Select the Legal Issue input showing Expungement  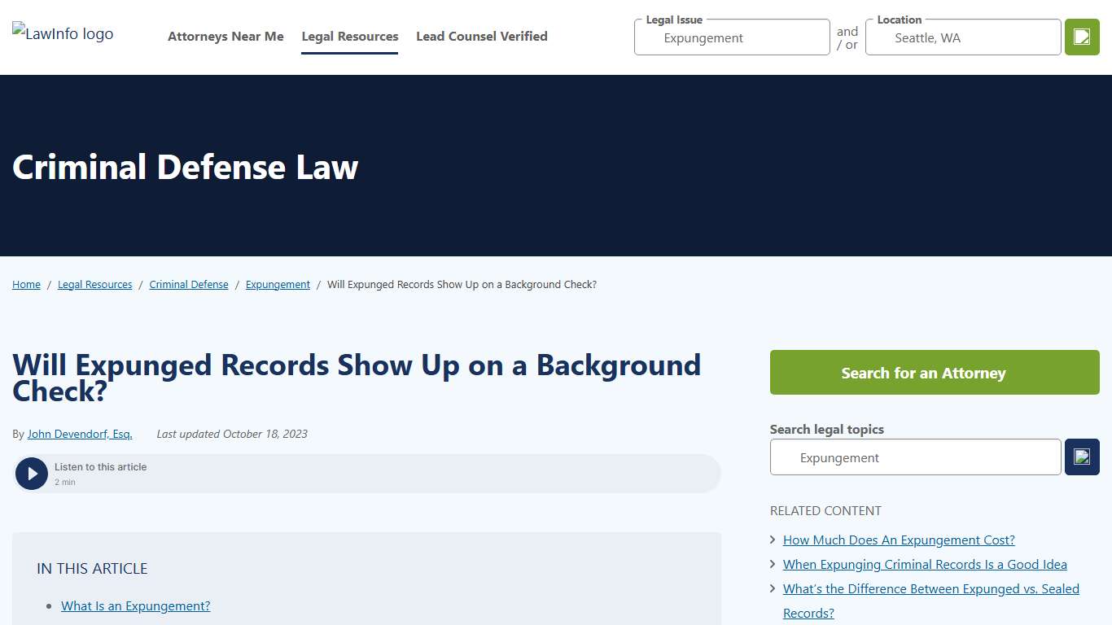[x=730, y=37]
